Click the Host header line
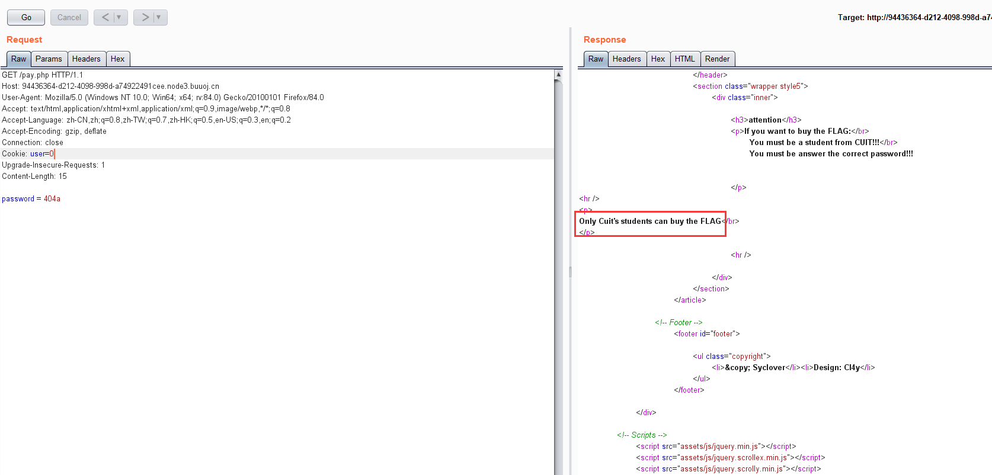992x475 pixels. [110, 86]
